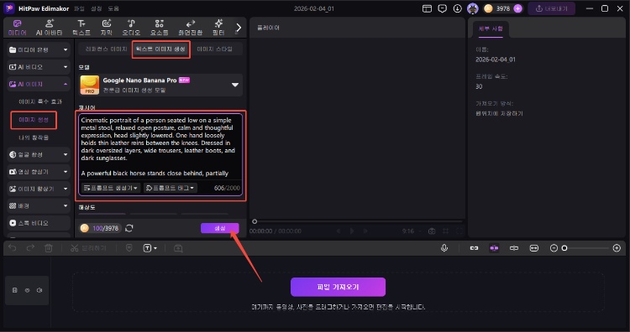Image resolution: width=630 pixels, height=332 pixels.
Task: Switch to the 텍스트 이미지 생성 tab
Action: 160,49
